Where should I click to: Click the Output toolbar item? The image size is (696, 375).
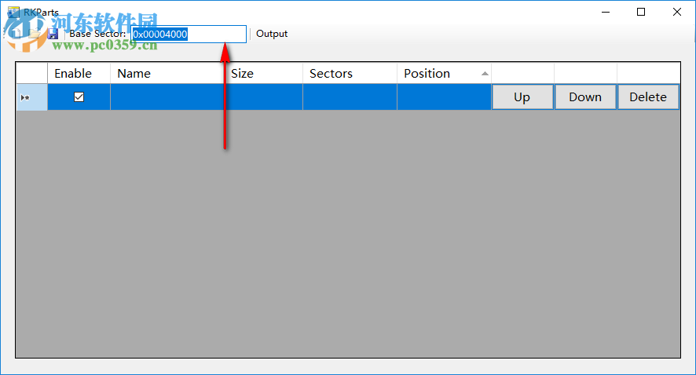(x=272, y=34)
